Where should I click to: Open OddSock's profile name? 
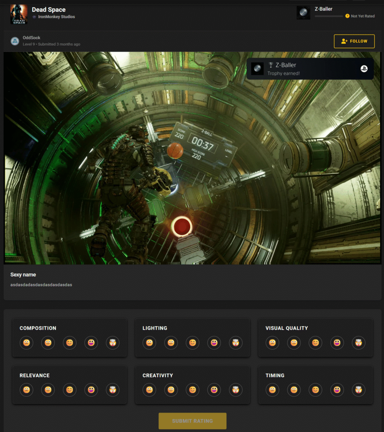(x=31, y=38)
